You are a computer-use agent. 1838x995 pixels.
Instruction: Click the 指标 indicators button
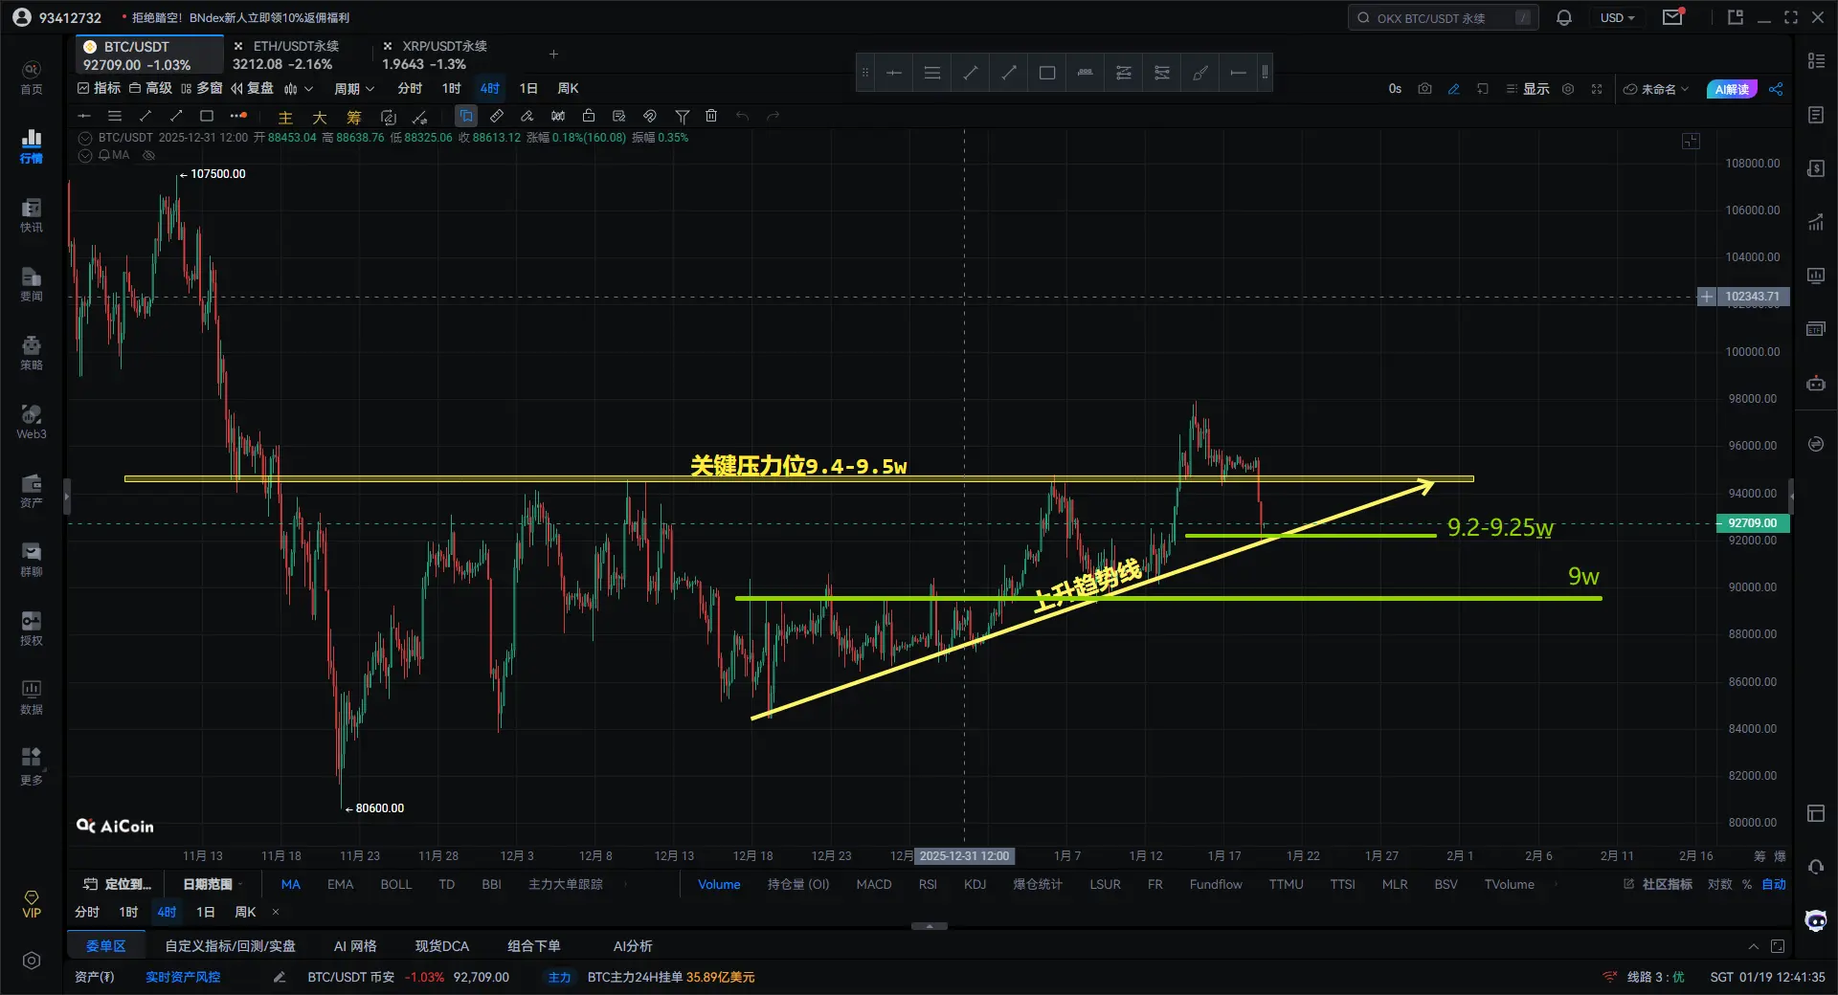click(99, 88)
